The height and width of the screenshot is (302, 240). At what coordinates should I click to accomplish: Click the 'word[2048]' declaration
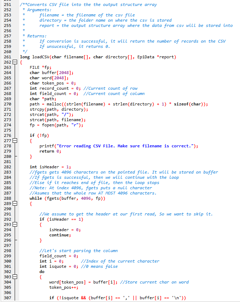(55, 78)
